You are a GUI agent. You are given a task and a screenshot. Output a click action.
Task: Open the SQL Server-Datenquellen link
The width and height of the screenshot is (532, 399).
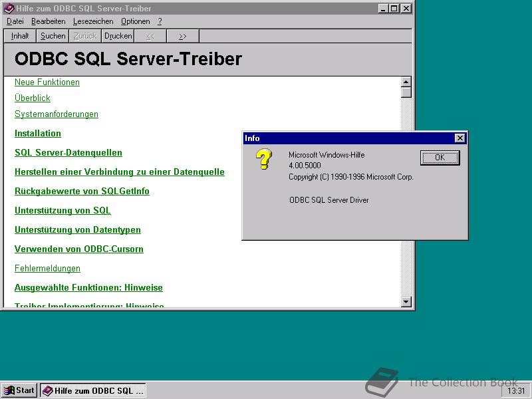coord(68,153)
